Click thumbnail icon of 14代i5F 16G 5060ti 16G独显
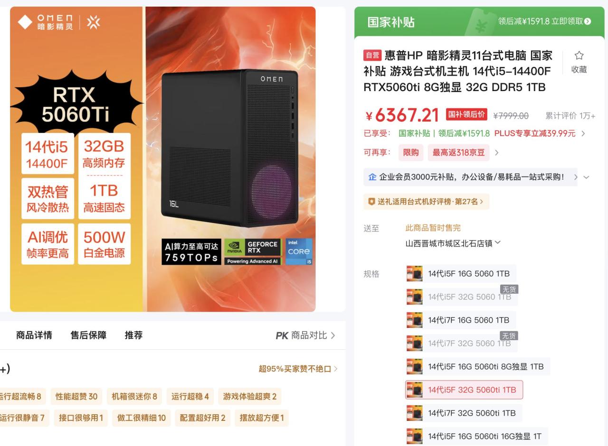The image size is (608, 446). coord(414,436)
